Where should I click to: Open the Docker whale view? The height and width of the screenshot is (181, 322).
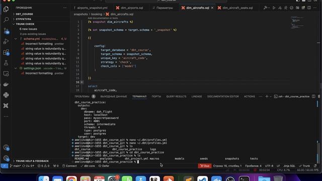6,84
